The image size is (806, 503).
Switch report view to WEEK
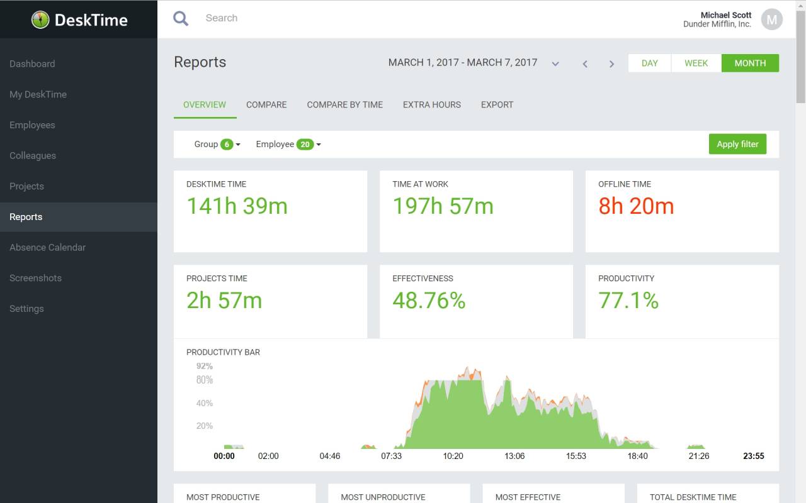pos(696,63)
